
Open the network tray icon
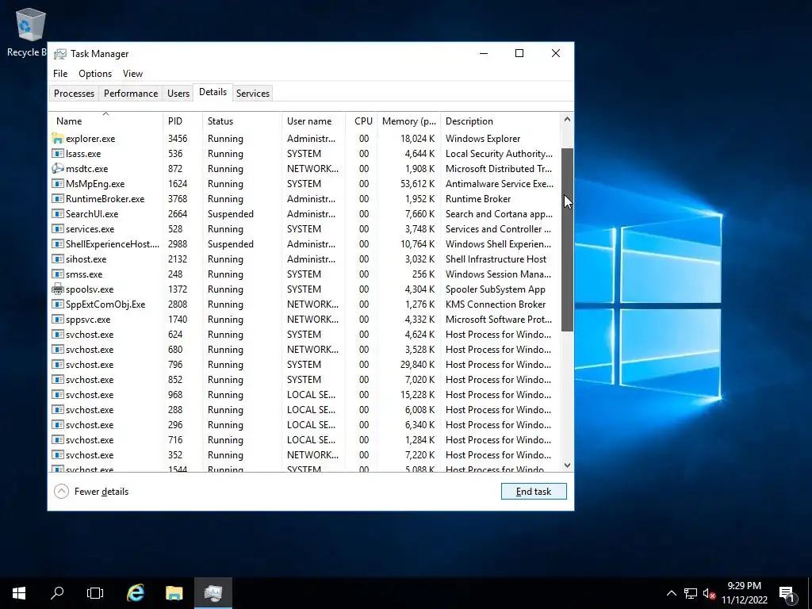click(691, 593)
